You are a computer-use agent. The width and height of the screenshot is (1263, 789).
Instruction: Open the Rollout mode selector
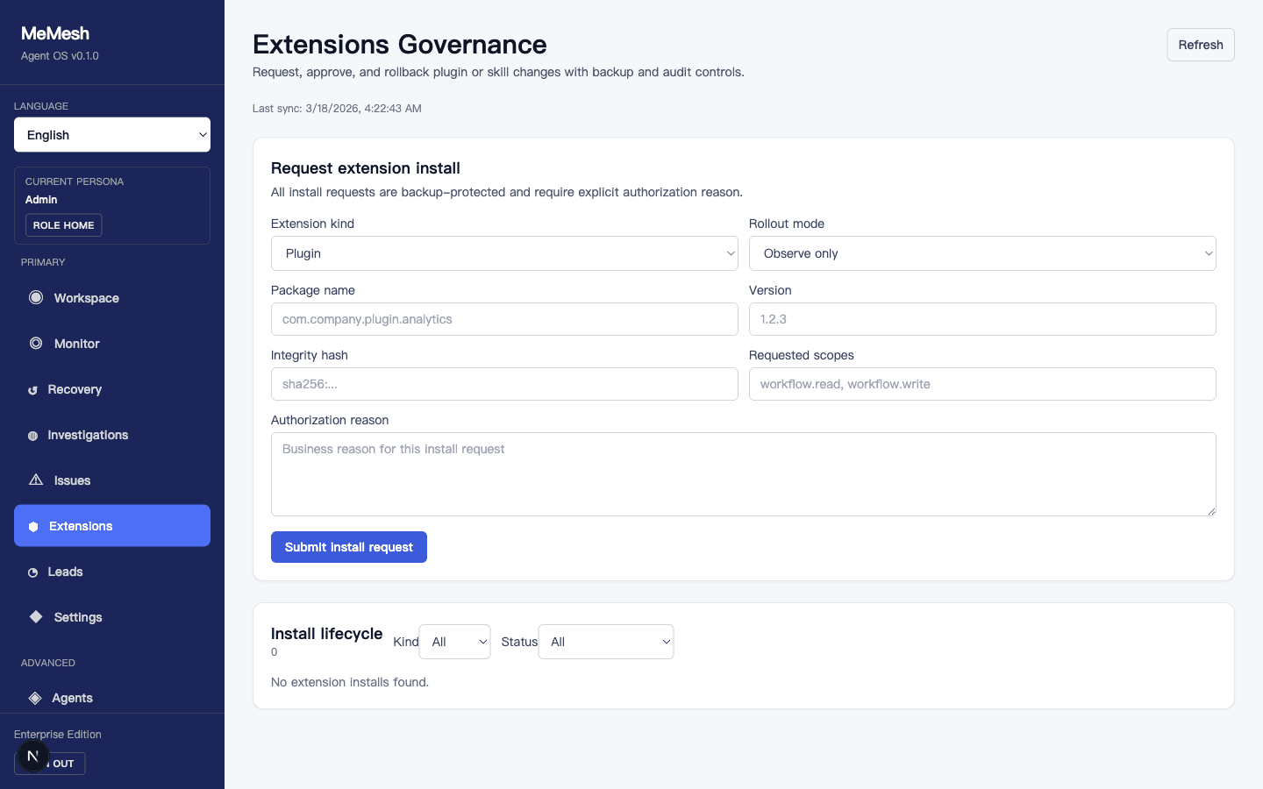coord(981,252)
